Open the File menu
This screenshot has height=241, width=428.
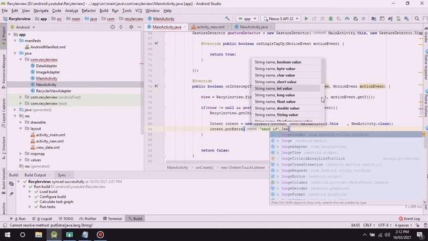click(x=5, y=11)
